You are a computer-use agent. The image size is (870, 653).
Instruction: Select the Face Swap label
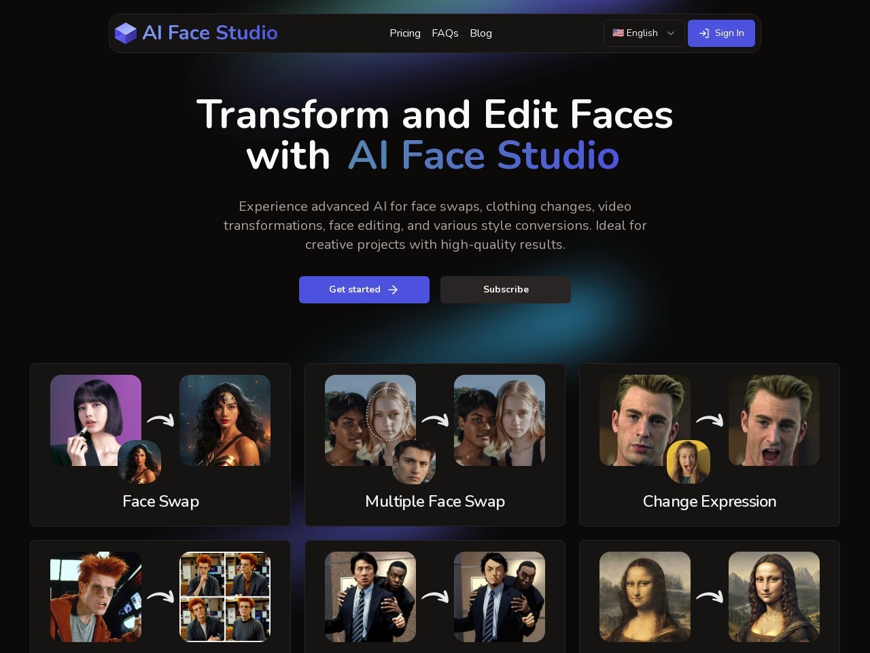(160, 501)
